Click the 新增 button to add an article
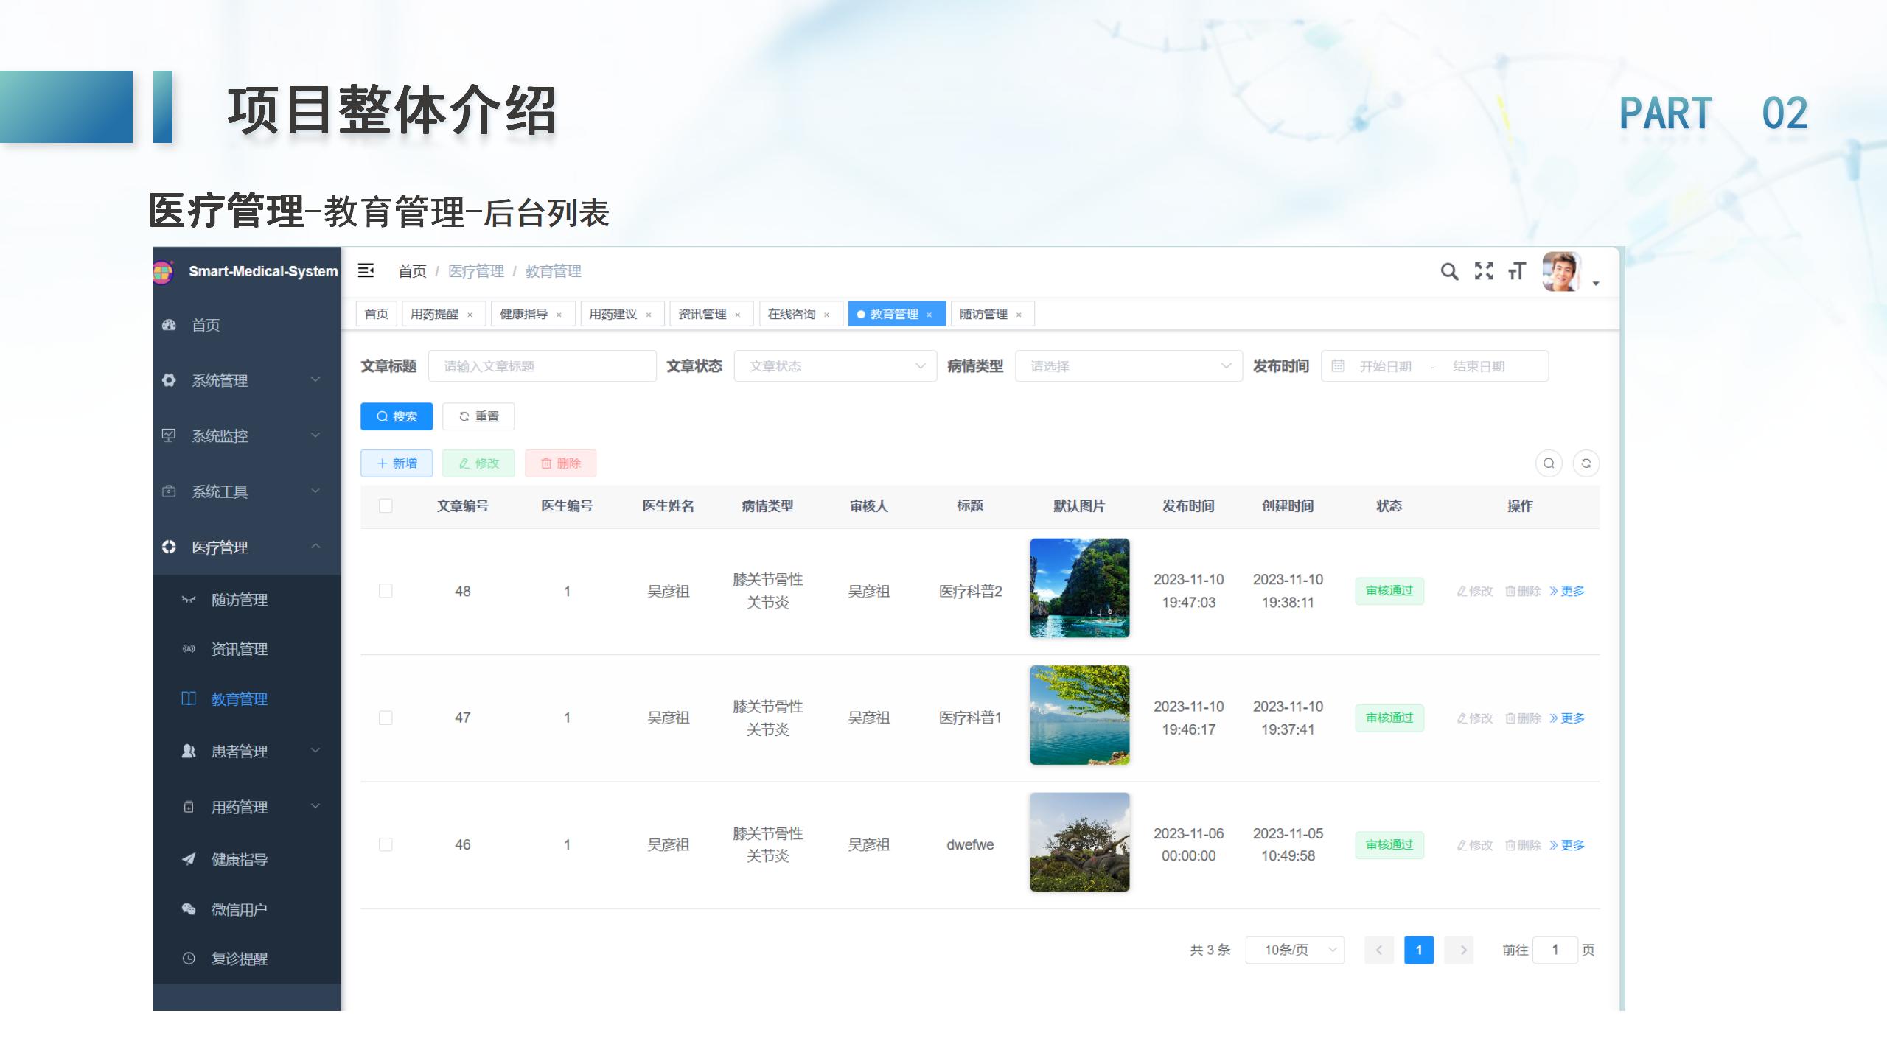The width and height of the screenshot is (1887, 1061). pyautogui.click(x=396, y=463)
